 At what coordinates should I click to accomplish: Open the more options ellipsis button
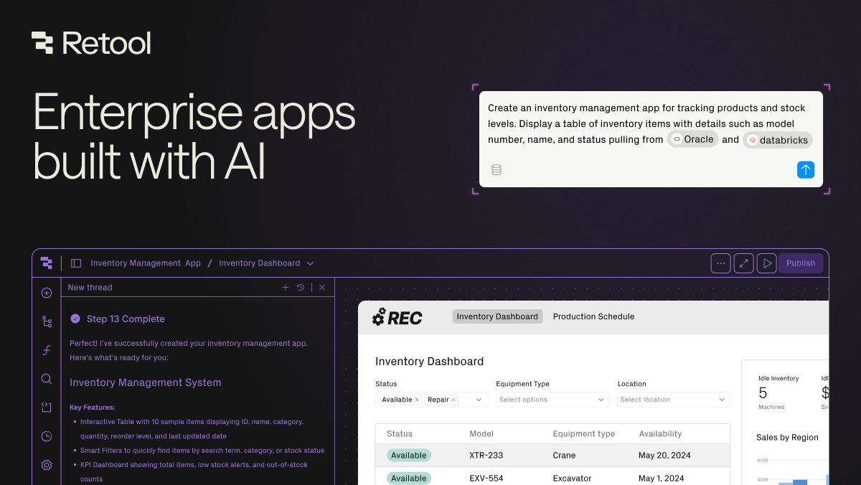click(x=720, y=263)
